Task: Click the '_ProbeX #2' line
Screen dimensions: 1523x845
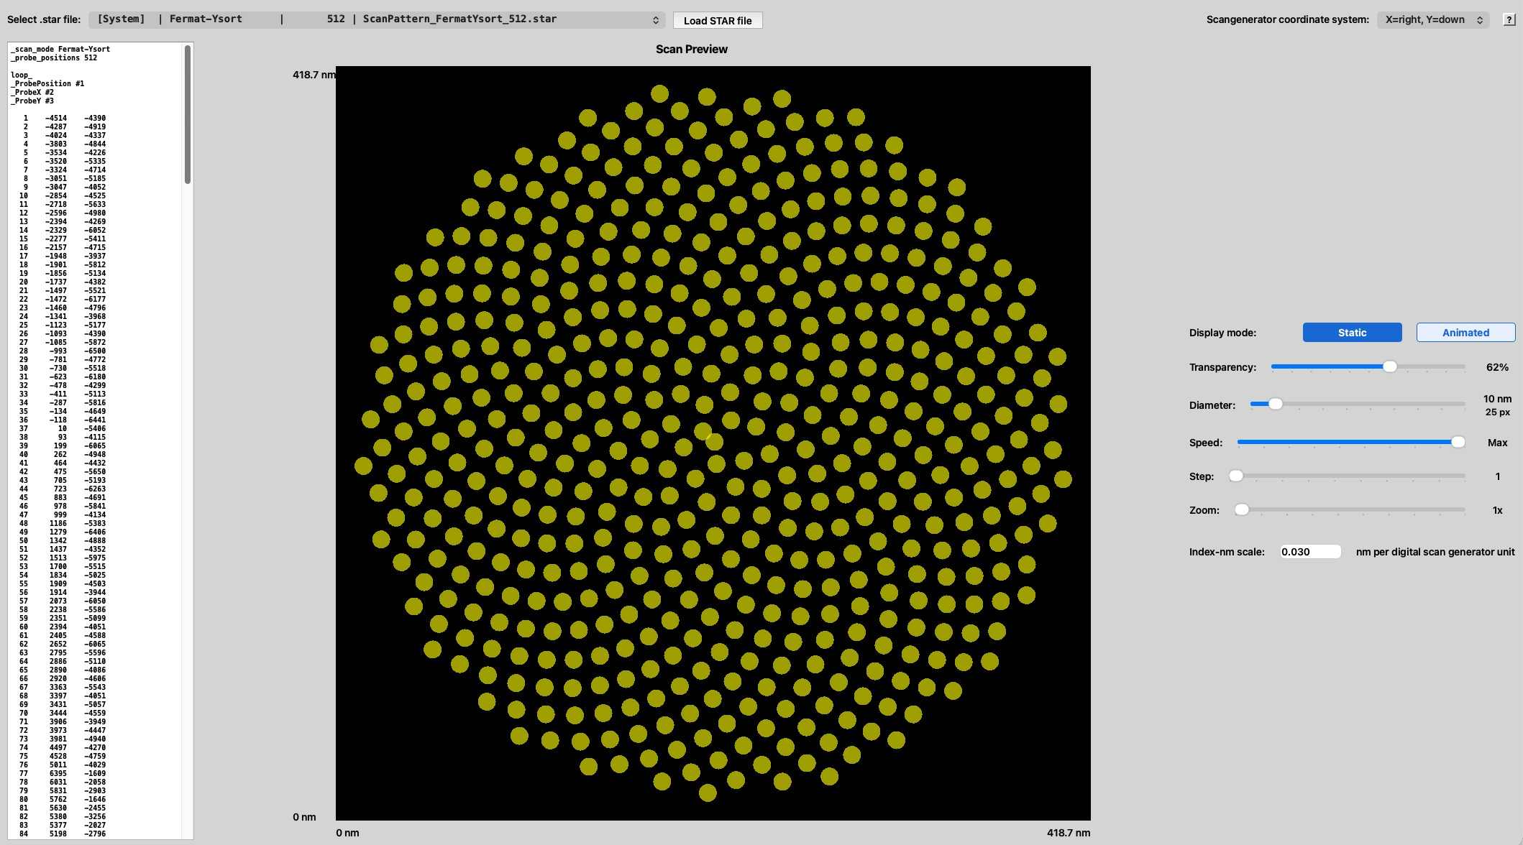Action: click(x=32, y=92)
